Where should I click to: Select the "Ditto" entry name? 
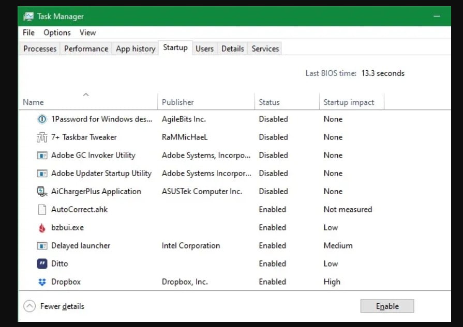[x=59, y=263]
